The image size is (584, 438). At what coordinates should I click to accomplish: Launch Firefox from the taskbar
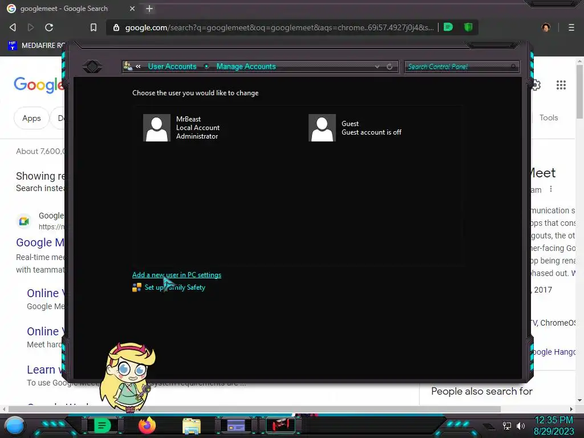click(x=147, y=425)
